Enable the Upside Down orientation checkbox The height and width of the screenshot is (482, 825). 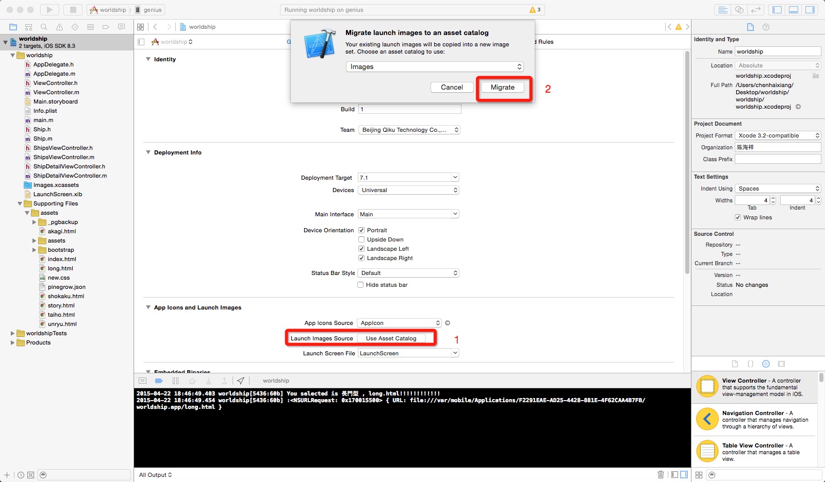tap(361, 239)
